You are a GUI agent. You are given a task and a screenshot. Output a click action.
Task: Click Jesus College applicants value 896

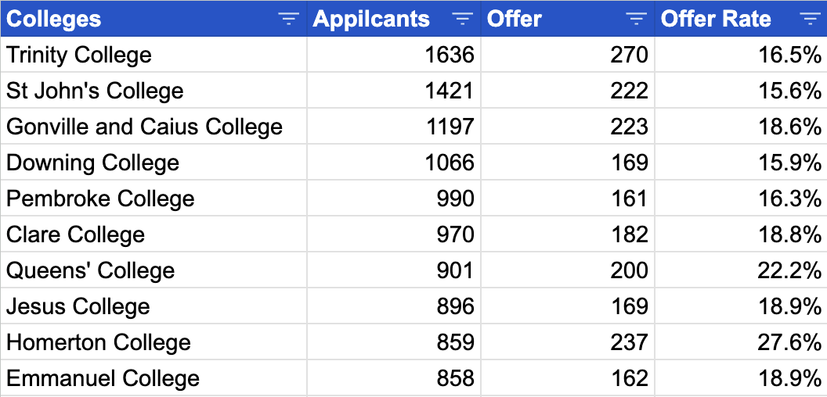pos(455,306)
